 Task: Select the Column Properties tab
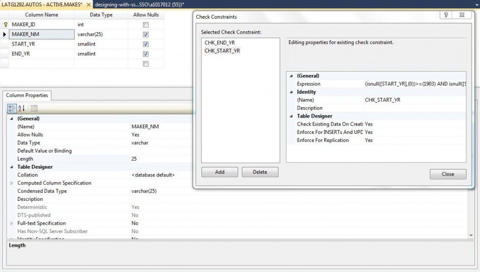click(x=26, y=96)
